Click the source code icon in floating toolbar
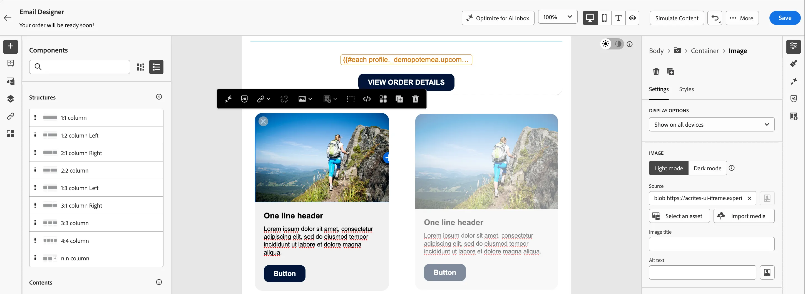The height and width of the screenshot is (294, 805). coord(367,99)
